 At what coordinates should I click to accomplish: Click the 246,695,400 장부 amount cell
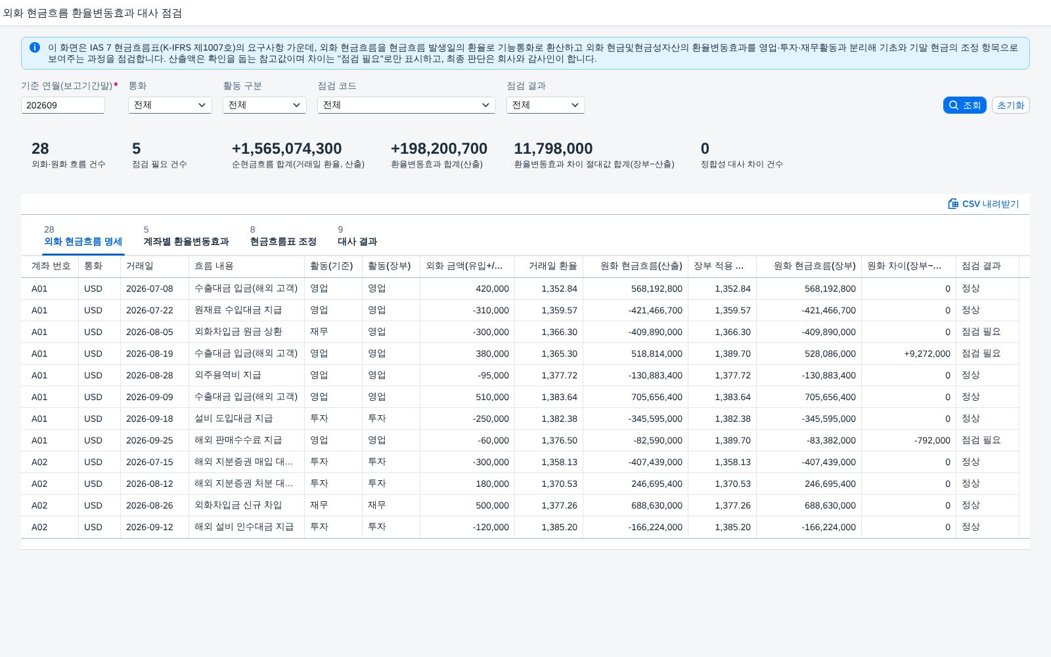(x=809, y=484)
